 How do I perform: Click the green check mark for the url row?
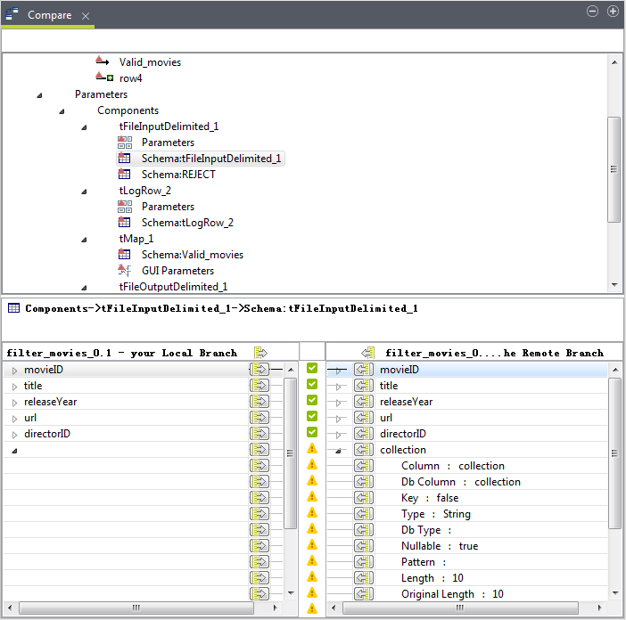312,417
